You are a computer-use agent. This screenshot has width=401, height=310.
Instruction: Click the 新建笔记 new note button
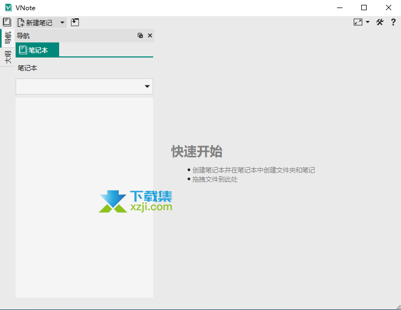[35, 23]
